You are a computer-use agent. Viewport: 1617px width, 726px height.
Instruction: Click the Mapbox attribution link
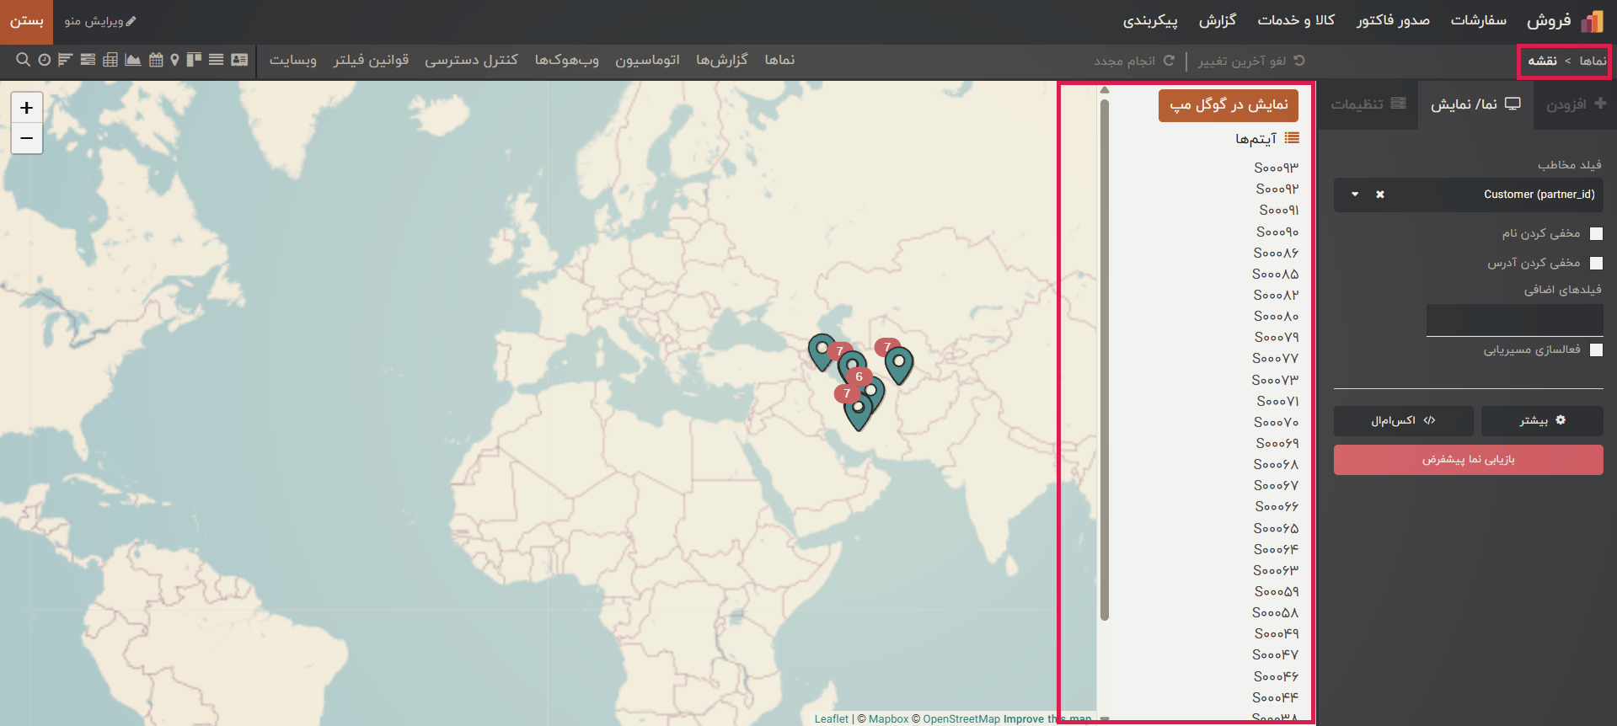point(888,718)
